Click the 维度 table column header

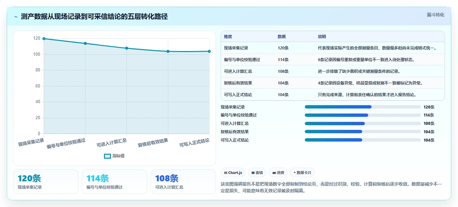click(x=228, y=37)
